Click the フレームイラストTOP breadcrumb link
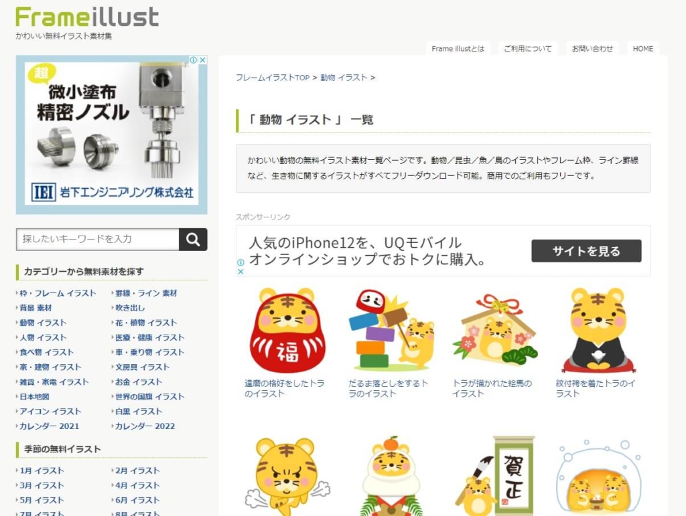Screen dimensions: 686x516 273,78
